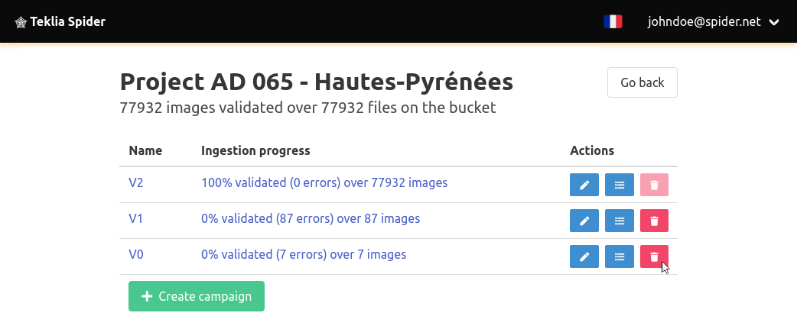
Task: Click the '100% validated (0 errors)' progress link
Action: pyautogui.click(x=324, y=182)
